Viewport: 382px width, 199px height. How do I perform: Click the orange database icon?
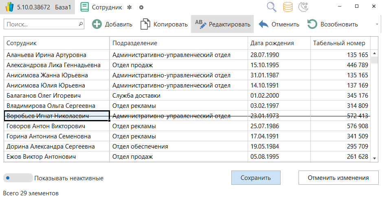(x=288, y=7)
